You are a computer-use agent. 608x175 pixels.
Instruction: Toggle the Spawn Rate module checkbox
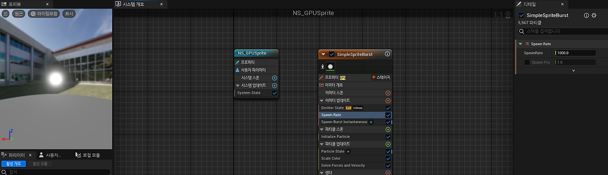coord(388,115)
